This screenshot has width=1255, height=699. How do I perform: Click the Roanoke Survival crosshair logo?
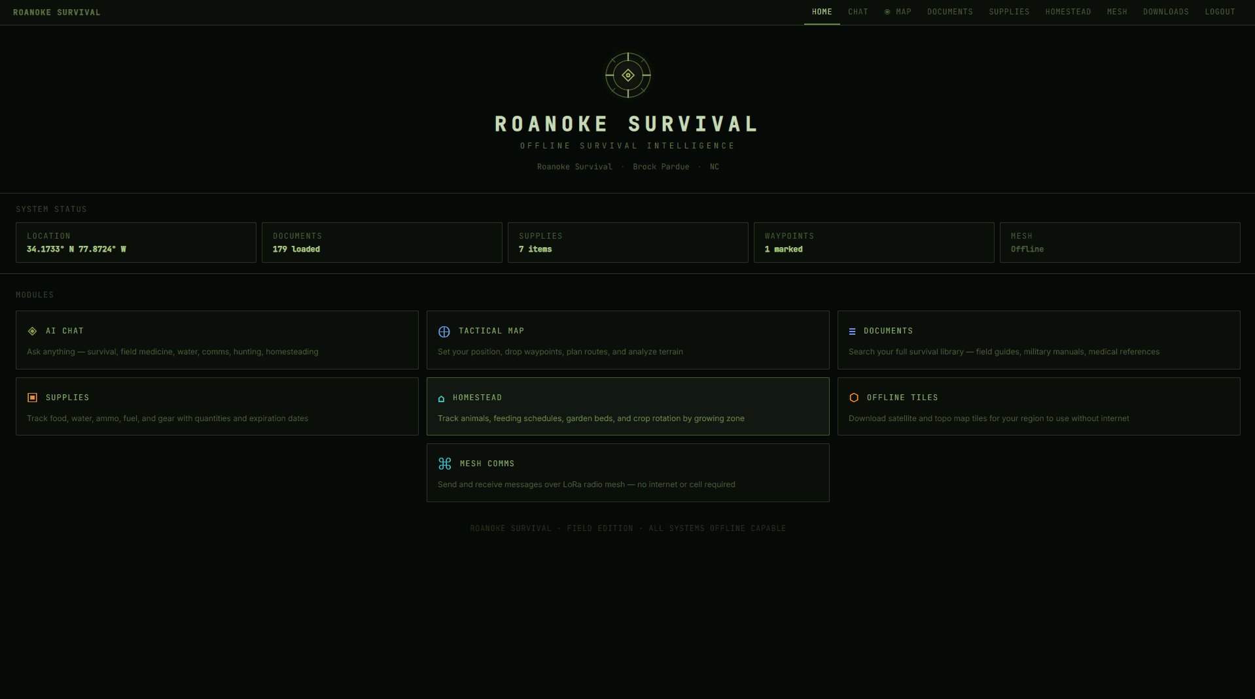[x=628, y=75]
